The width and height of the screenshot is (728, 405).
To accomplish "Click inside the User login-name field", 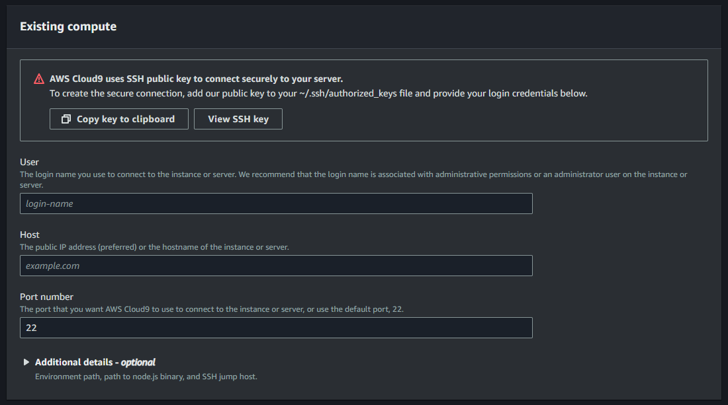I will (x=276, y=203).
